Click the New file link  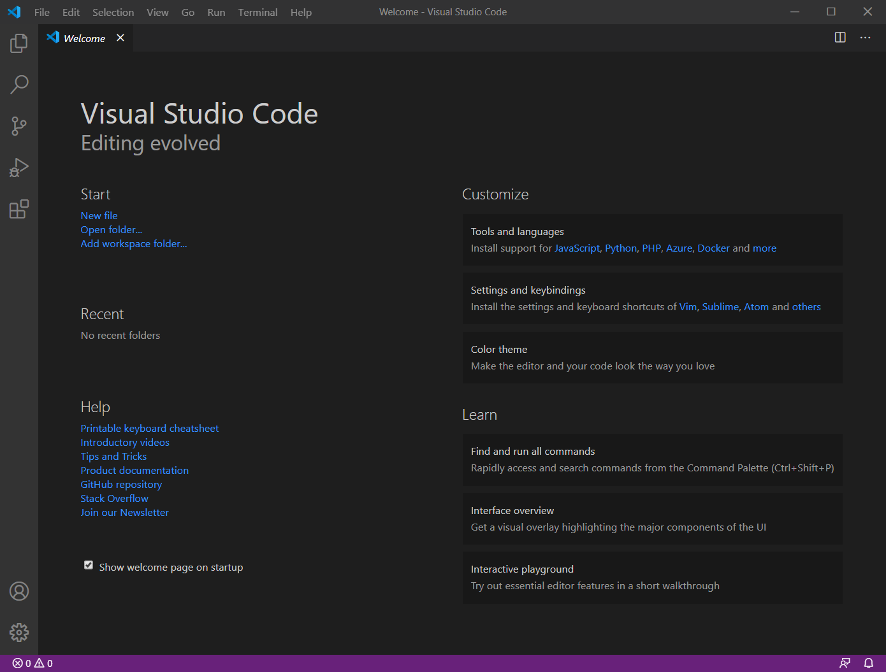(99, 216)
